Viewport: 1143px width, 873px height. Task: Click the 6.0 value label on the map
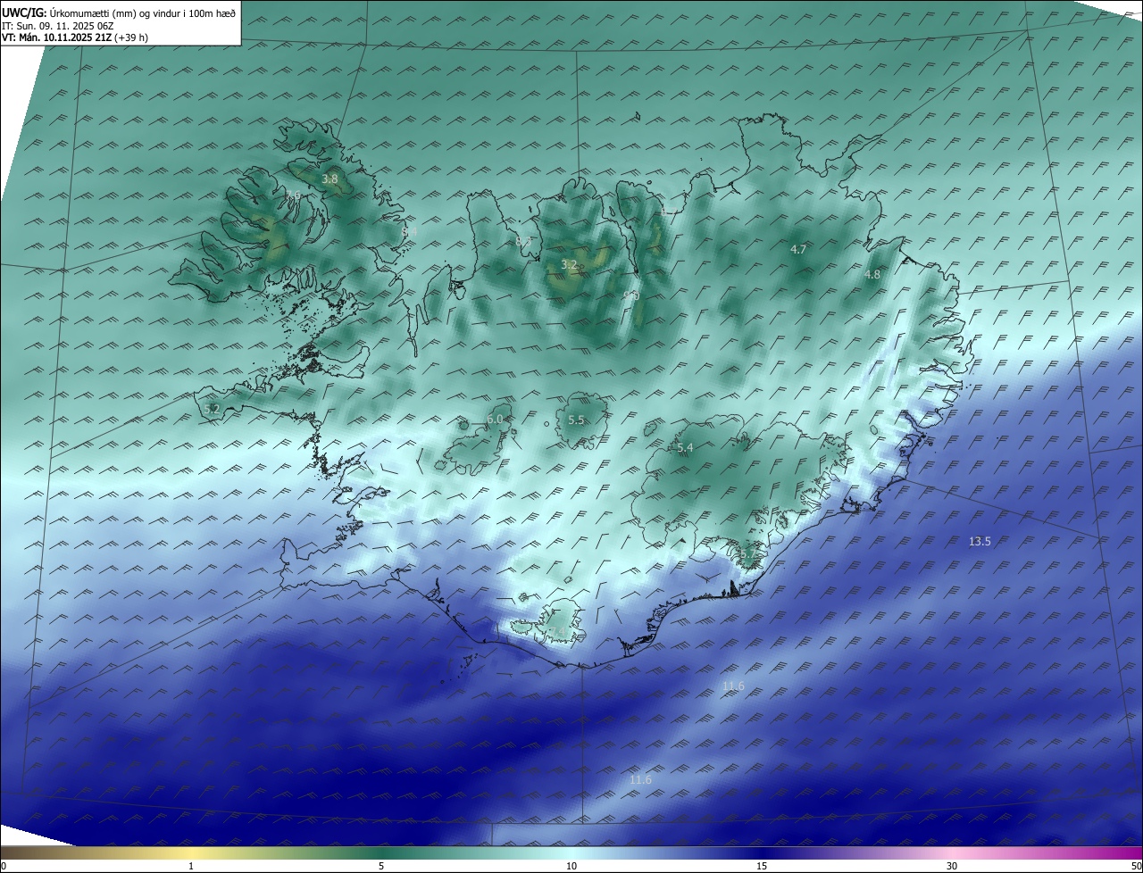coord(495,419)
